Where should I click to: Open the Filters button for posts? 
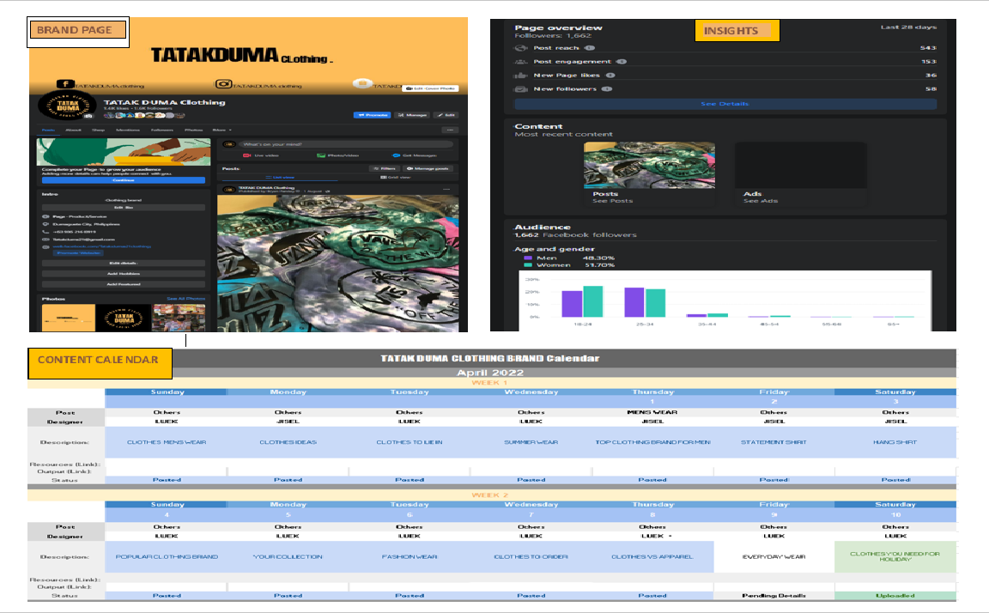point(384,168)
